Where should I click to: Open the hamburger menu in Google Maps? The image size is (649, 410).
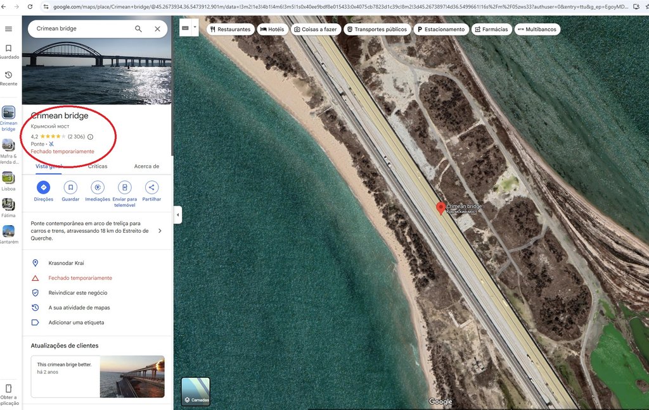tap(8, 29)
